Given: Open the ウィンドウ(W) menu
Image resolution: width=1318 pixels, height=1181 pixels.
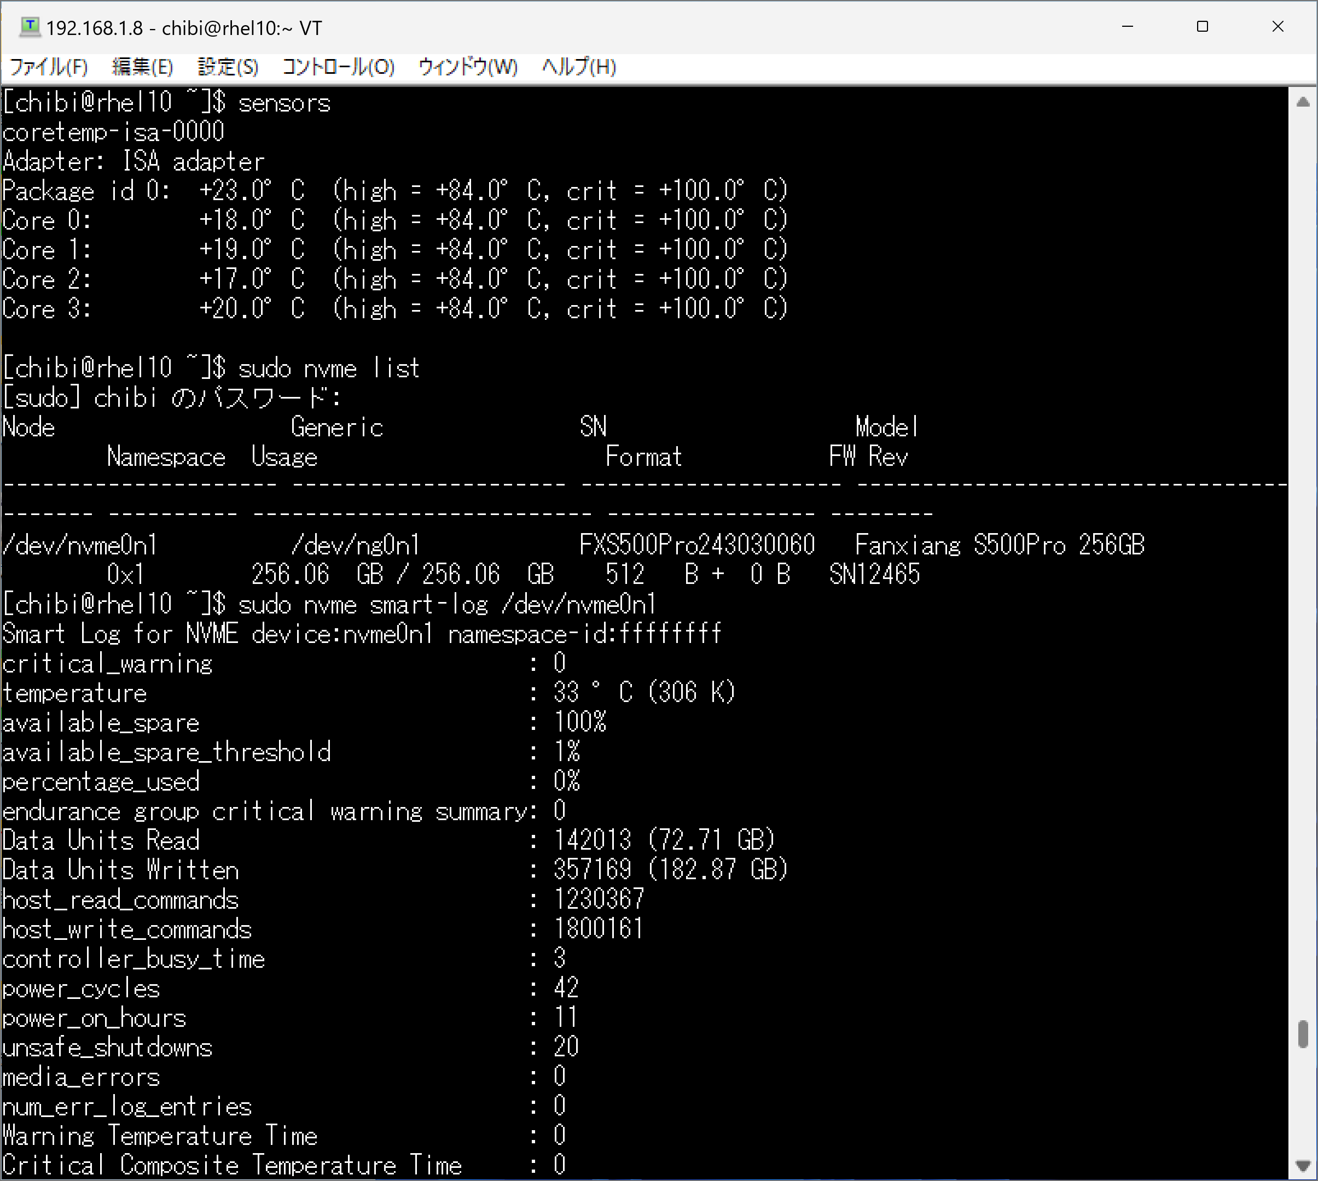Looking at the screenshot, I should point(467,67).
